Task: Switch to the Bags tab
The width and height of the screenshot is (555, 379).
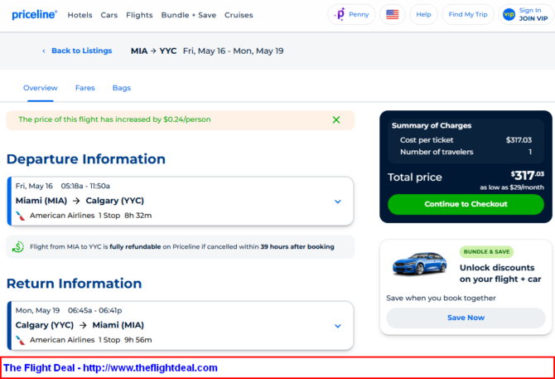Action: pyautogui.click(x=122, y=88)
